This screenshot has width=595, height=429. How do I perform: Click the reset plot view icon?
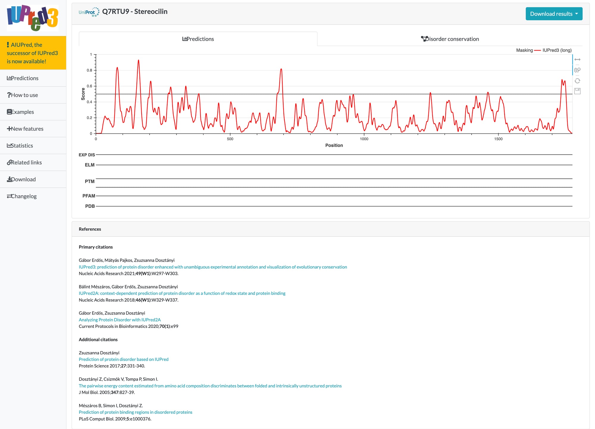(x=577, y=81)
